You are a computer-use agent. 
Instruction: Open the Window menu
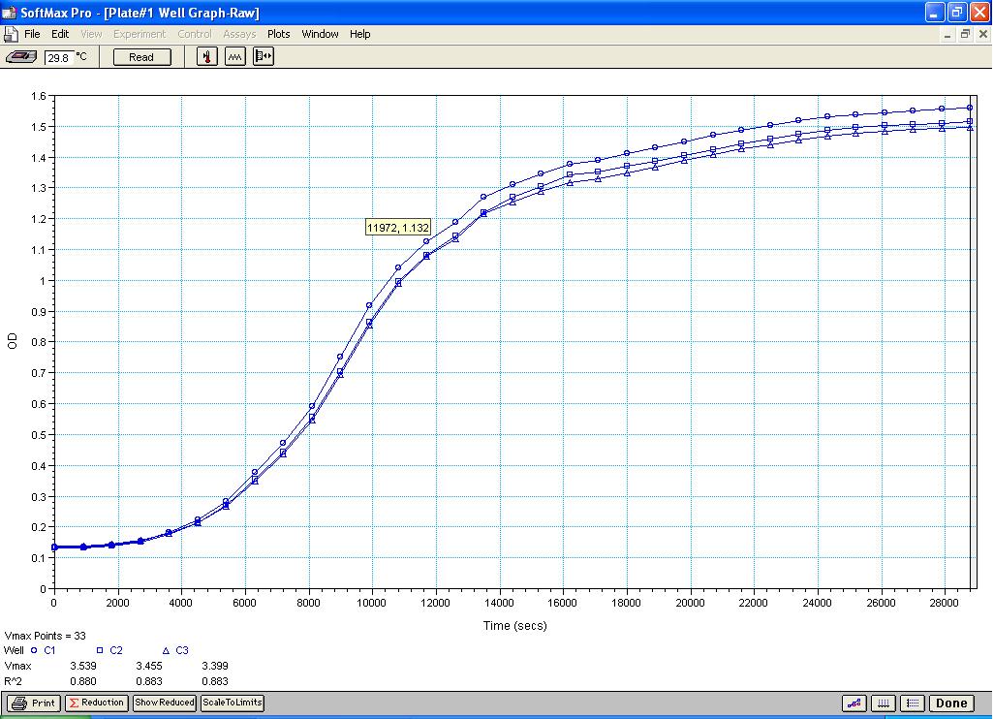(x=320, y=34)
